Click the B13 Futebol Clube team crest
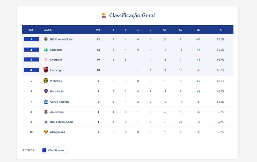The width and height of the screenshot is (257, 162). (46, 39)
